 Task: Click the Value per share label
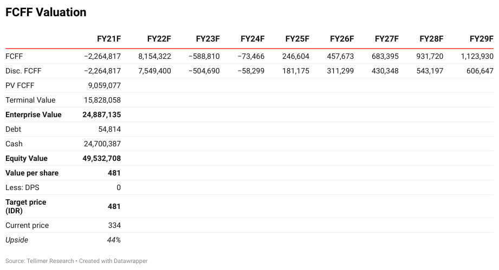coord(32,173)
